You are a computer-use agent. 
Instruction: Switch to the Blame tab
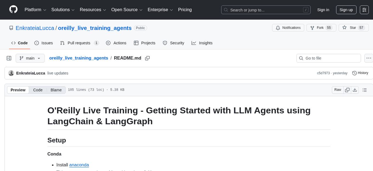click(x=56, y=90)
